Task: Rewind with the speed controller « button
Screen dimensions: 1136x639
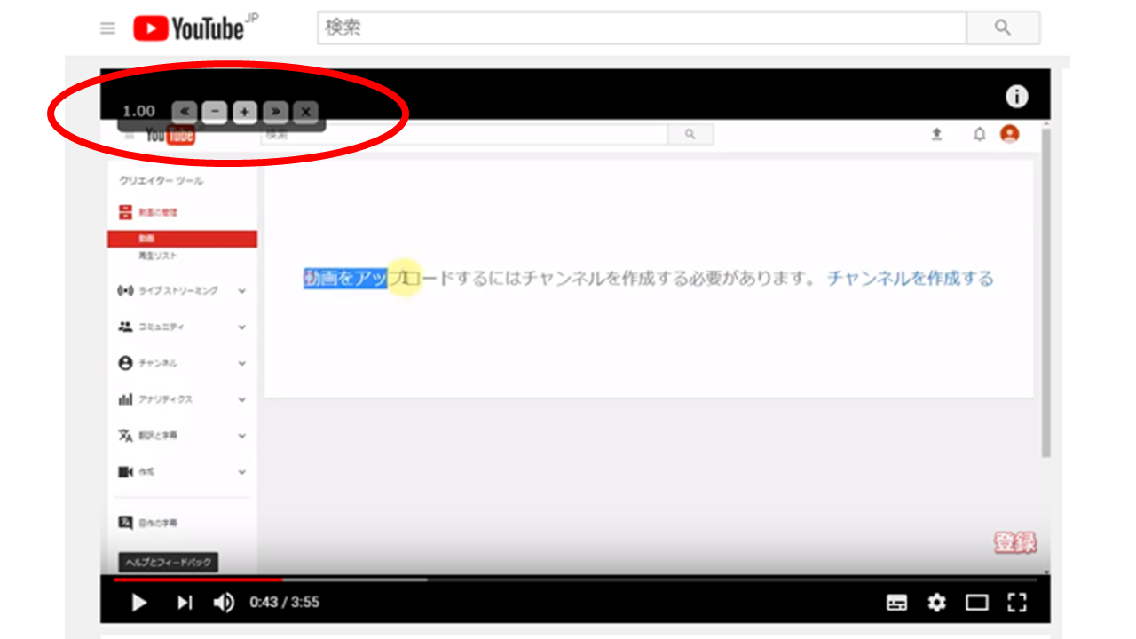Action: point(185,112)
